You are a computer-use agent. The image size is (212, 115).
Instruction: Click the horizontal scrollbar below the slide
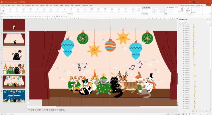[x=98, y=107]
